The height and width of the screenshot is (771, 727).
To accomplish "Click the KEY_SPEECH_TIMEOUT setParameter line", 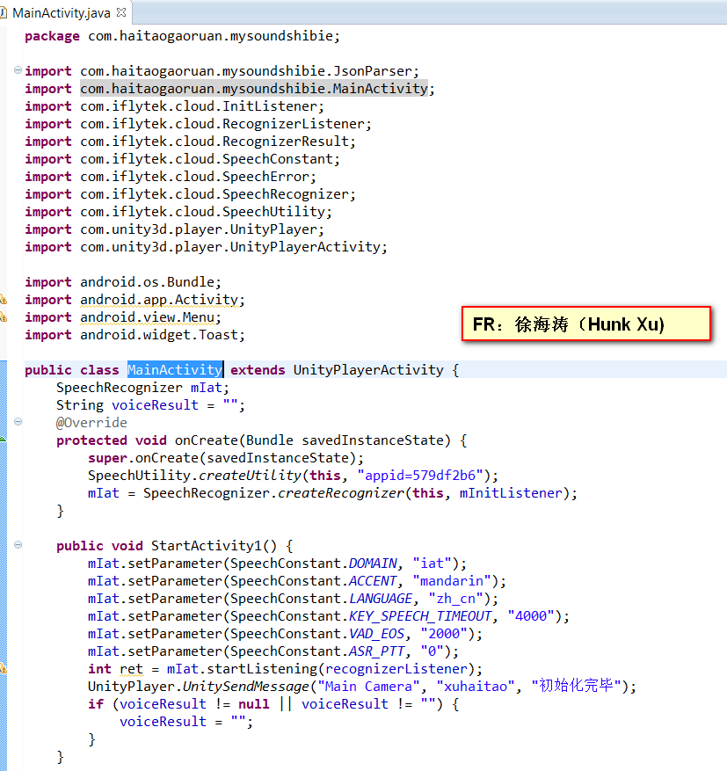I will point(329,616).
